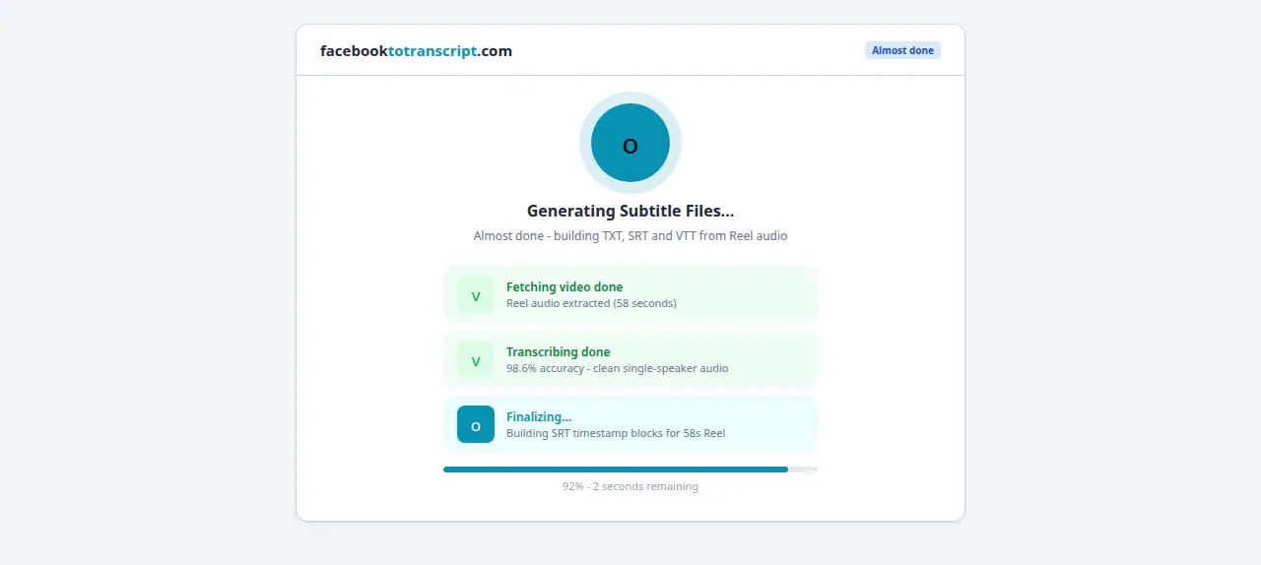
Task: Click the Transcribing done label
Action: pyautogui.click(x=559, y=352)
